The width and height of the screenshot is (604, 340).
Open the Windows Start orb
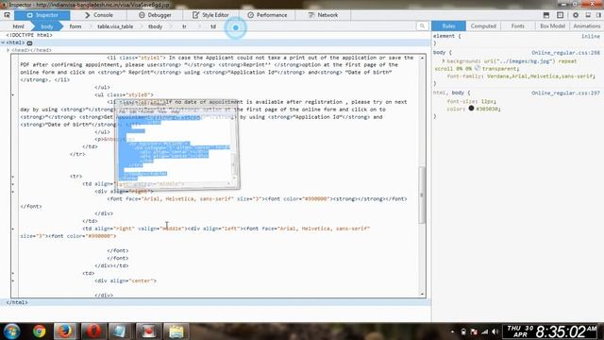click(12, 331)
